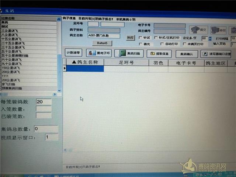Screen dimensions: 236x177
Task: Check the 激光 option
Action: click(140, 44)
